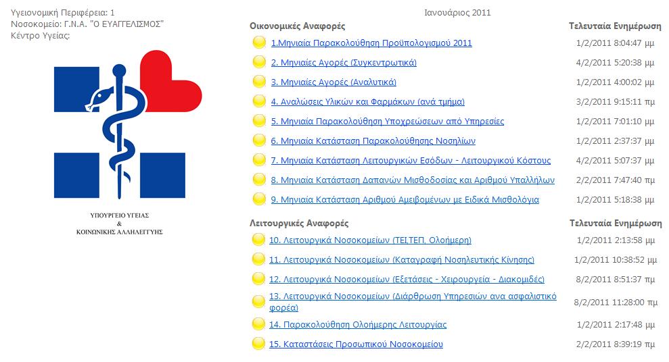
Task: Open 1.Μηνιαία Παρακολούθηση Προϋπολογισμού 2011 report
Action: coord(371,43)
